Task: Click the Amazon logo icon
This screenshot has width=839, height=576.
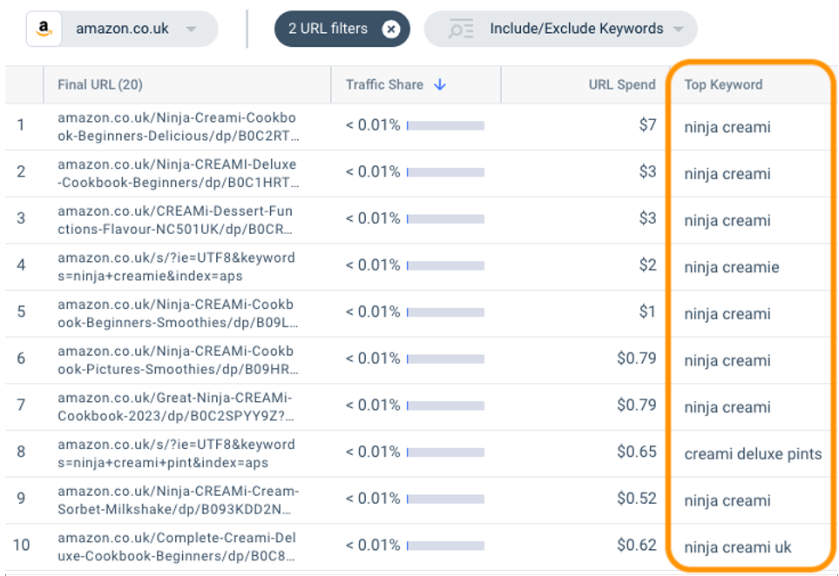Action: (x=44, y=29)
